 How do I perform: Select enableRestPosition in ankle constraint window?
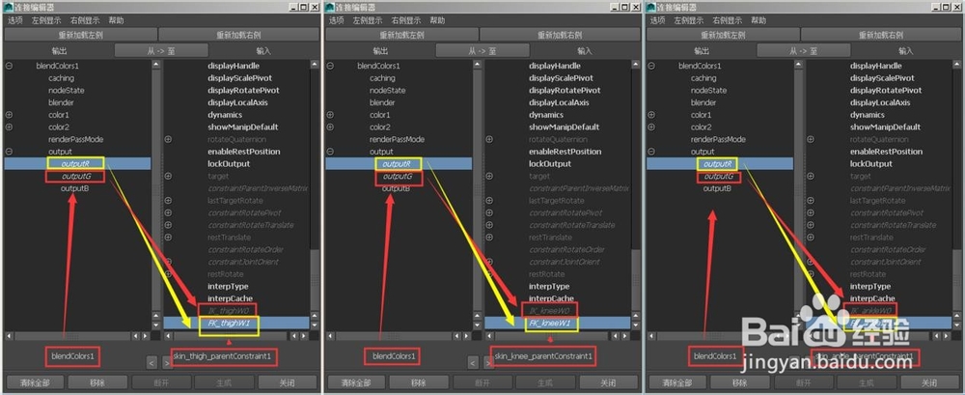[886, 152]
